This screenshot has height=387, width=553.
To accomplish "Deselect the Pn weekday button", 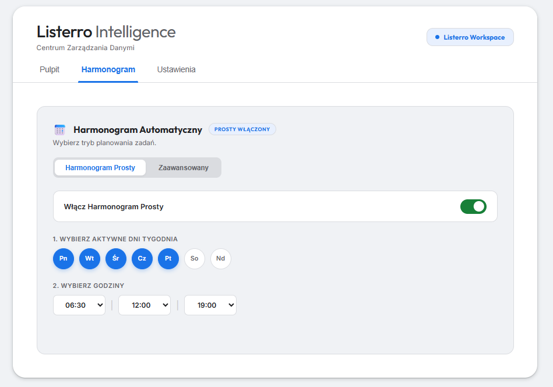I will 64,259.
